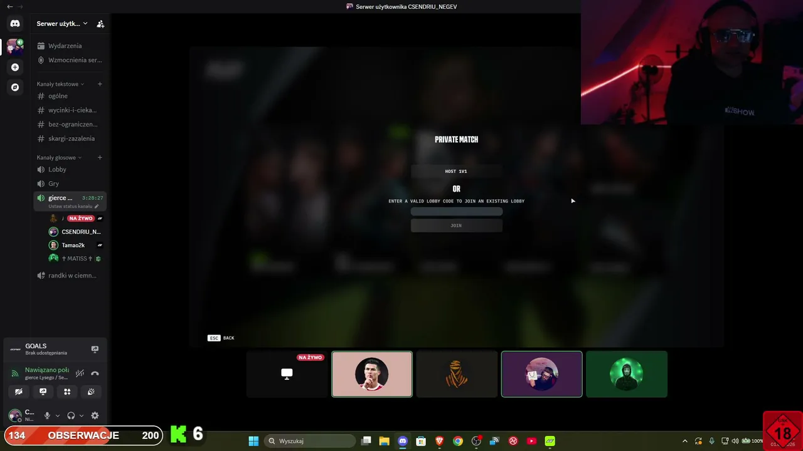
Task: Toggle camera on in voice panel
Action: point(19,391)
